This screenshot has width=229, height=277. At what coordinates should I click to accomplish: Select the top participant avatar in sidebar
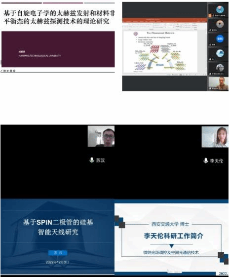coord(220,9)
